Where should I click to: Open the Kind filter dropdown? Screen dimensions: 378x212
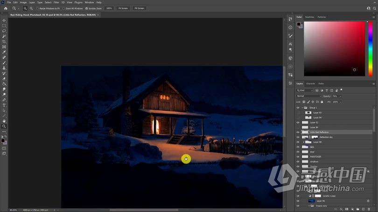[x=305, y=90]
